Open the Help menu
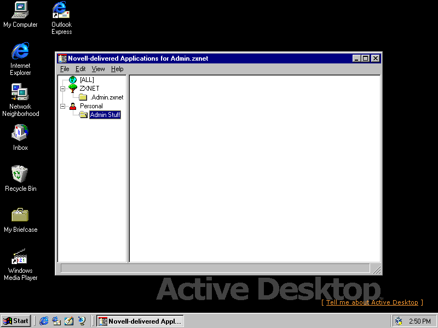The image size is (438, 328). click(x=117, y=69)
